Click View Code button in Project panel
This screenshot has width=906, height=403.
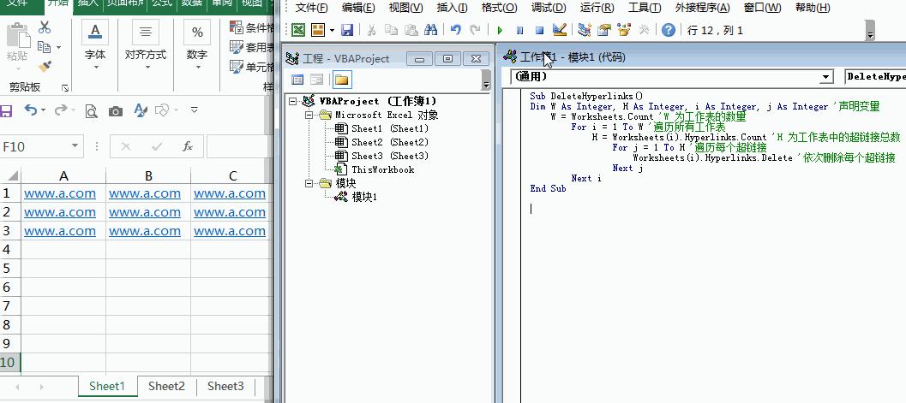pyautogui.click(x=298, y=80)
